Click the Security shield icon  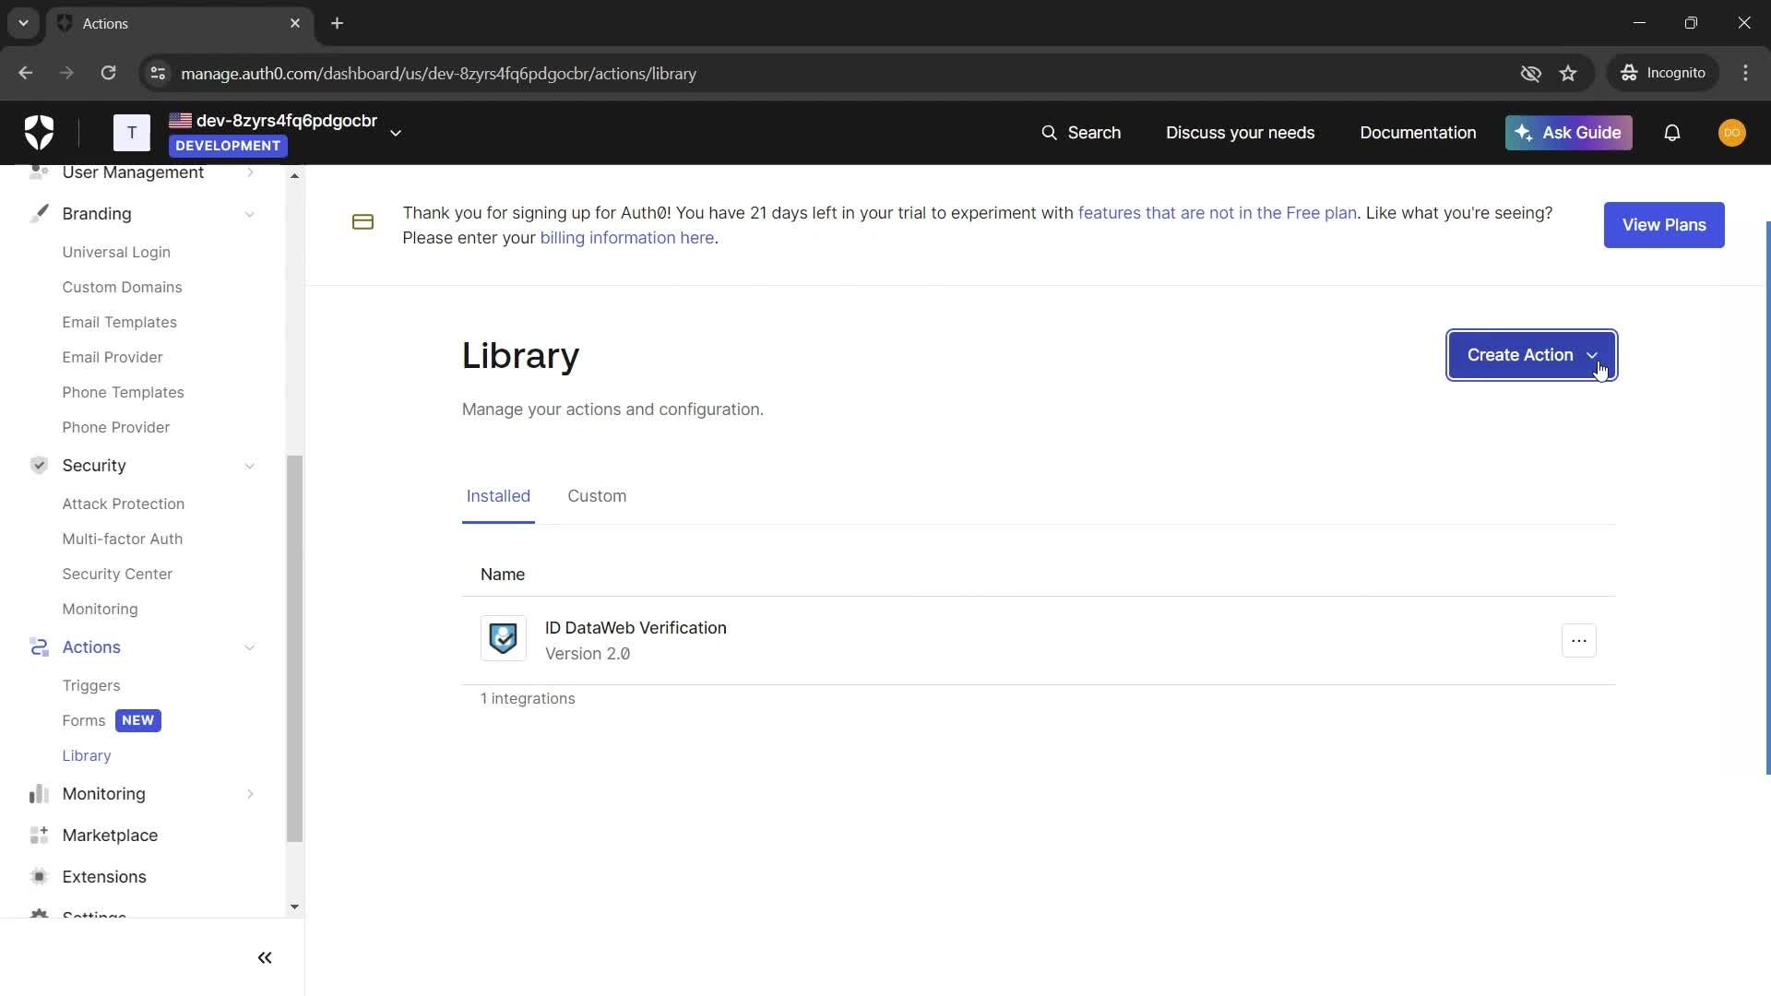pyautogui.click(x=39, y=465)
